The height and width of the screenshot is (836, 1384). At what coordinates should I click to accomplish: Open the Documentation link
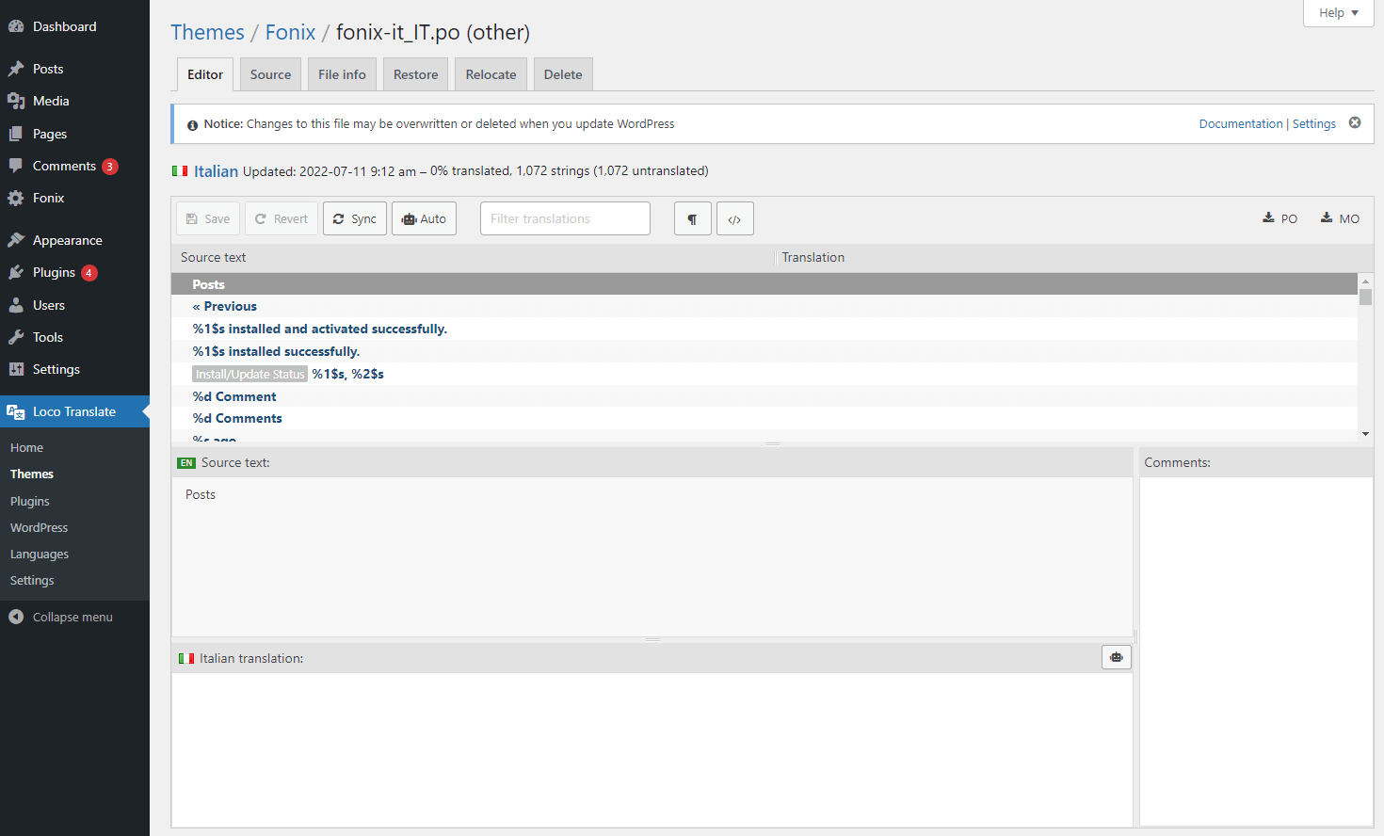click(1240, 124)
